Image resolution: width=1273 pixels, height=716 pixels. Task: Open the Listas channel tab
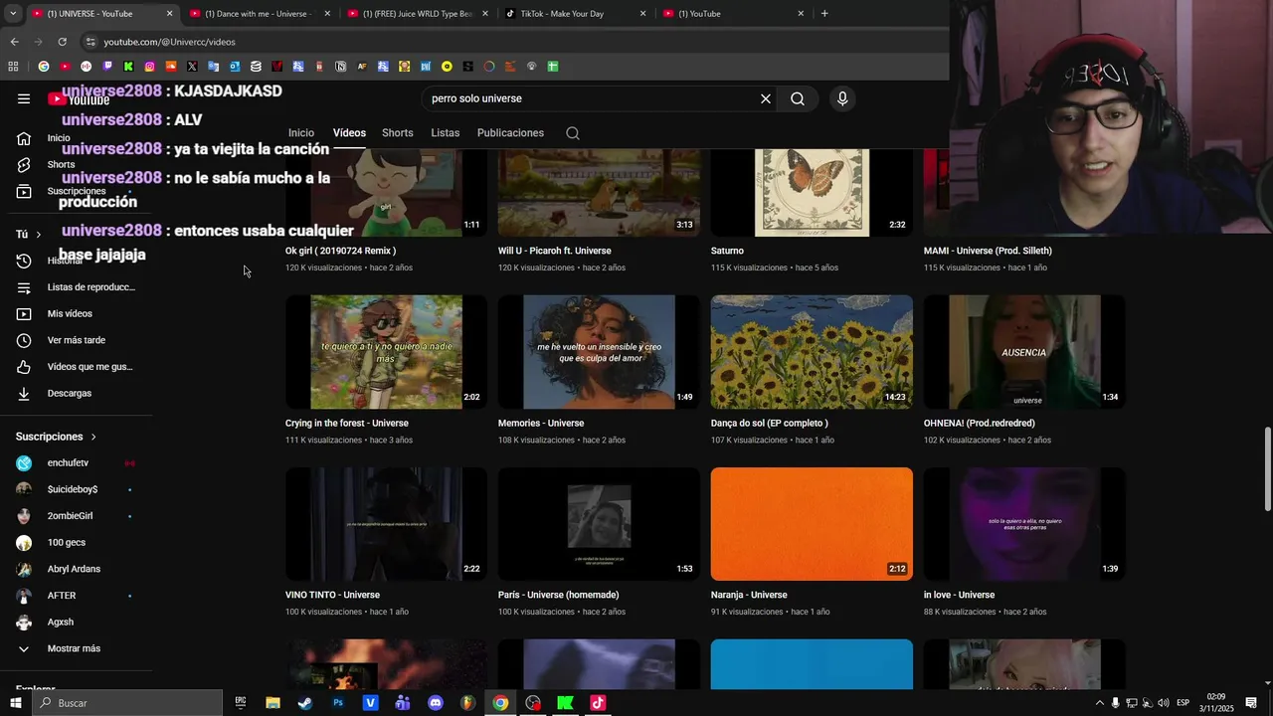[x=446, y=133]
